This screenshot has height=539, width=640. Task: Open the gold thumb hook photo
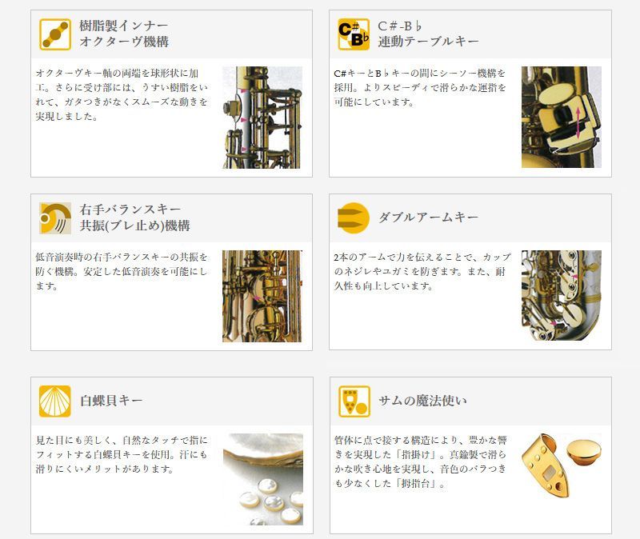point(562,465)
